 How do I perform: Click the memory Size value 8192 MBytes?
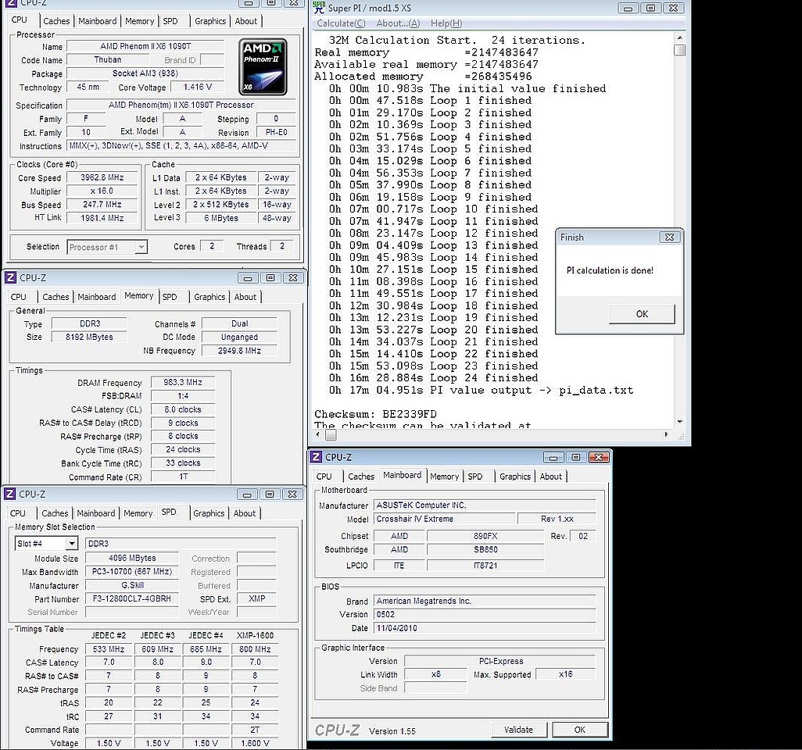[89, 337]
